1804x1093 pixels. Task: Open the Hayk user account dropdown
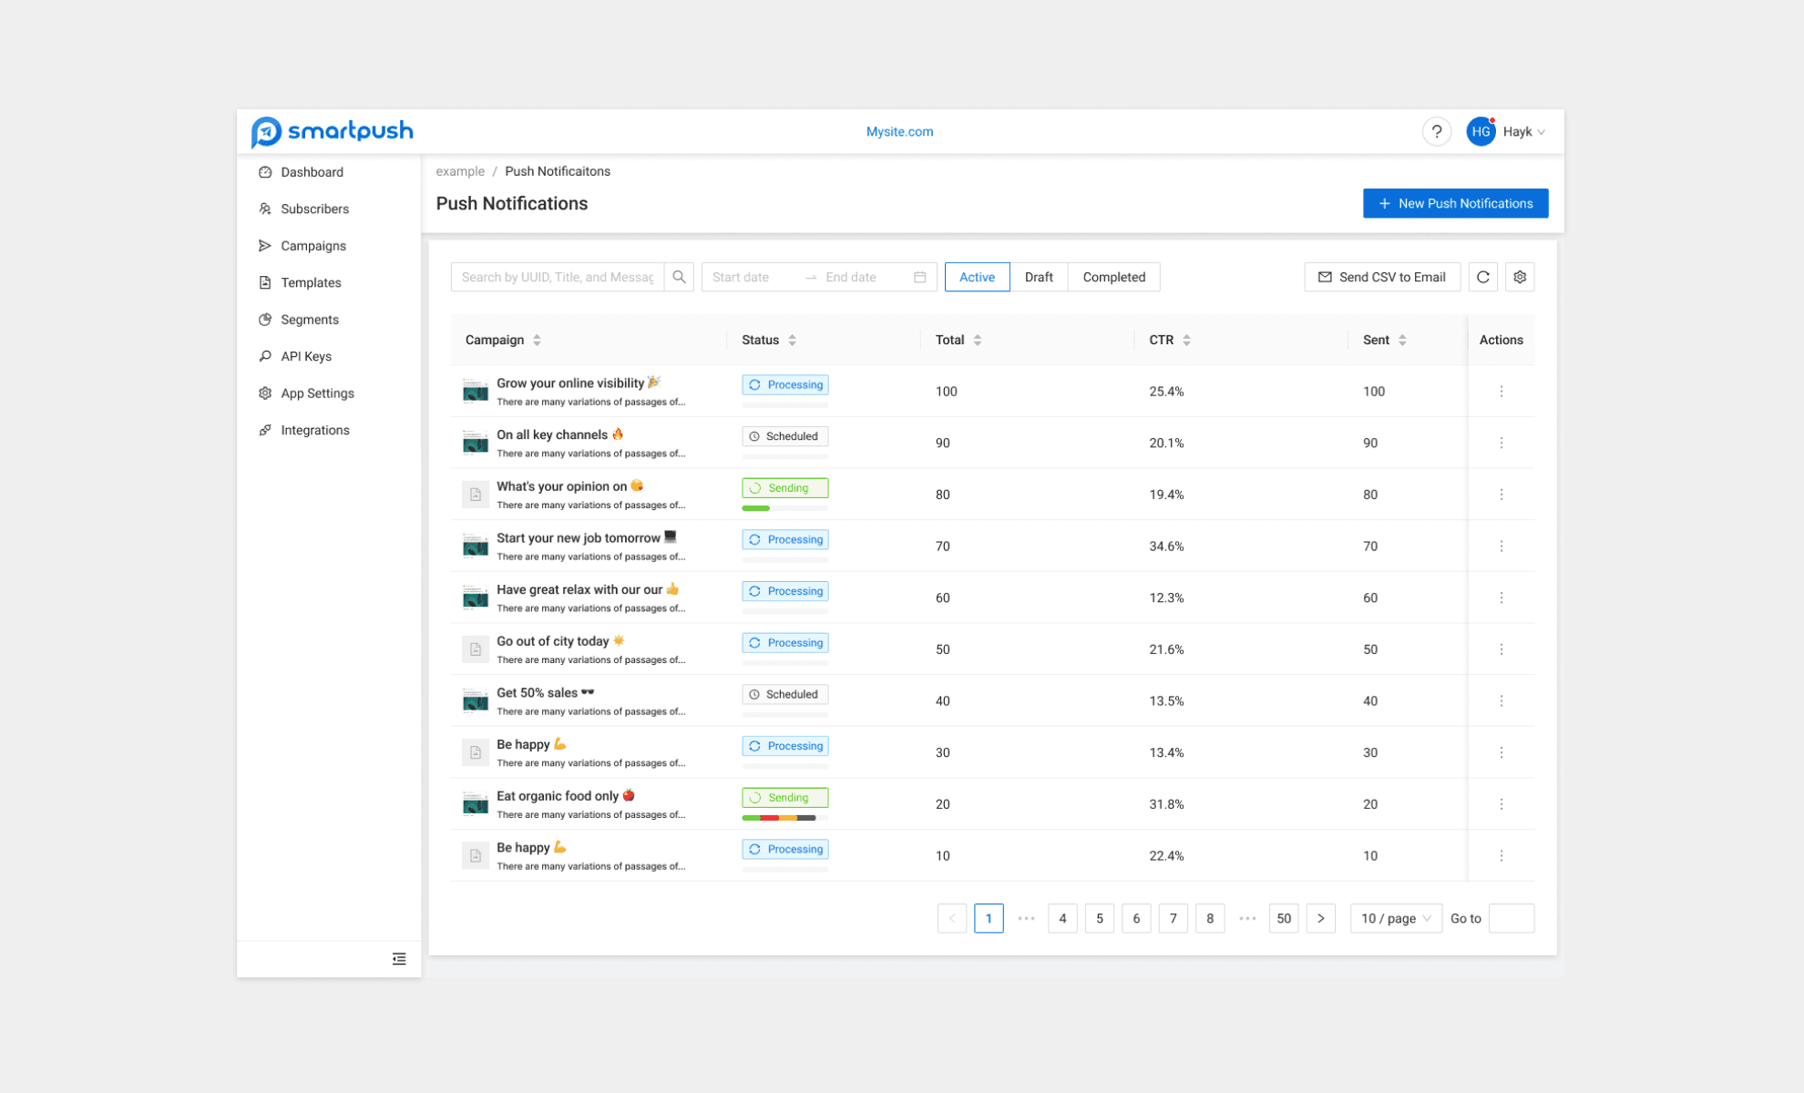pyautogui.click(x=1516, y=132)
